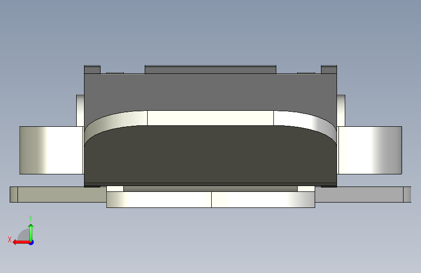Click the white flat band center segment
Image resolution: width=421 pixels, height=273 pixels.
point(210,118)
